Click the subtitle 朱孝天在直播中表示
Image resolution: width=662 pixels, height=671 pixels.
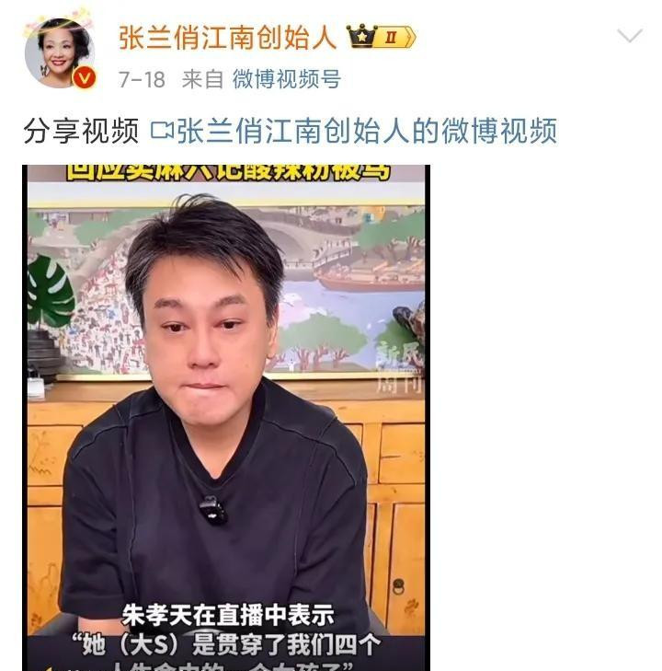228,616
